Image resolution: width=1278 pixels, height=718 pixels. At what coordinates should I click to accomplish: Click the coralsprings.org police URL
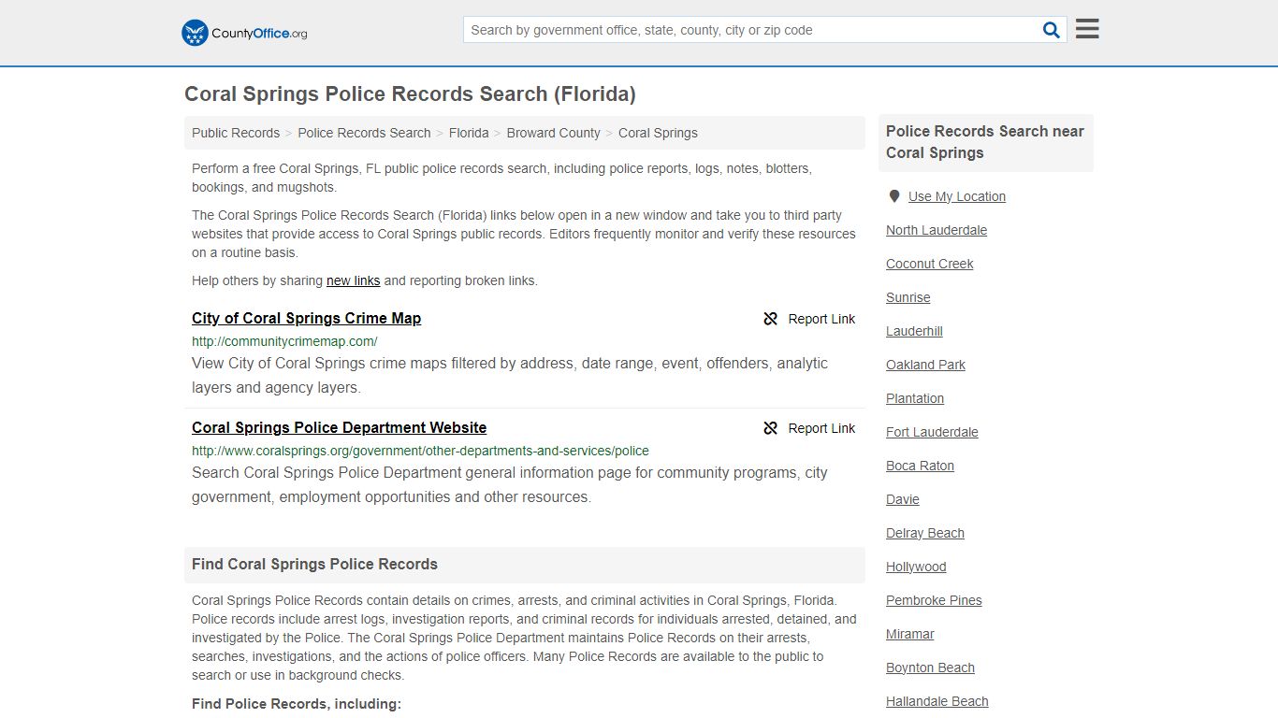(x=420, y=451)
